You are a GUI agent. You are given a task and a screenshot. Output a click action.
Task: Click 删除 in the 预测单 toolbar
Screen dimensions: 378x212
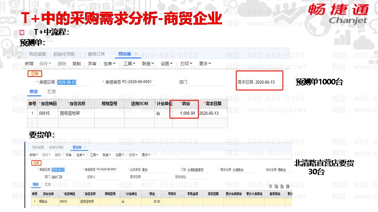tap(62, 64)
